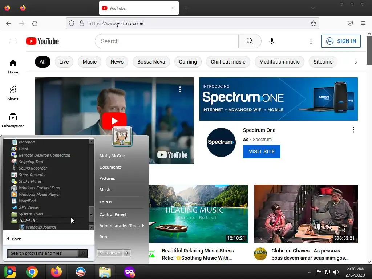Select the Live filter chip

click(x=64, y=62)
